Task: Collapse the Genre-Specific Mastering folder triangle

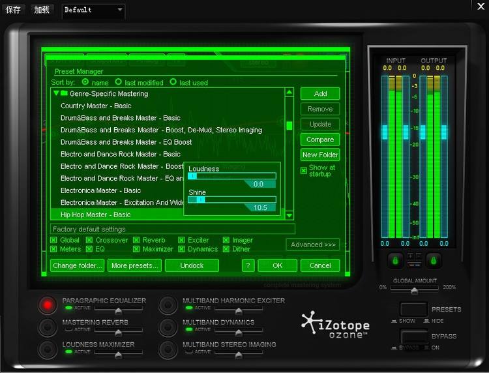Action: (x=56, y=93)
